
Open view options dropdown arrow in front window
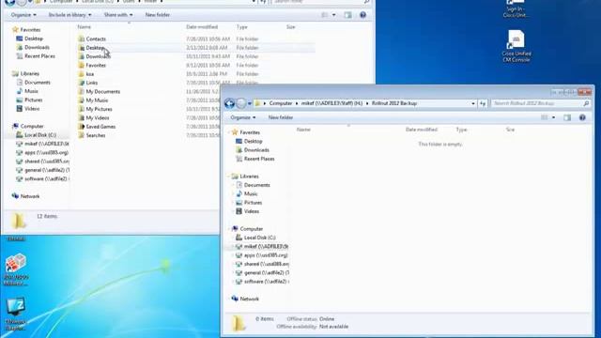click(553, 117)
